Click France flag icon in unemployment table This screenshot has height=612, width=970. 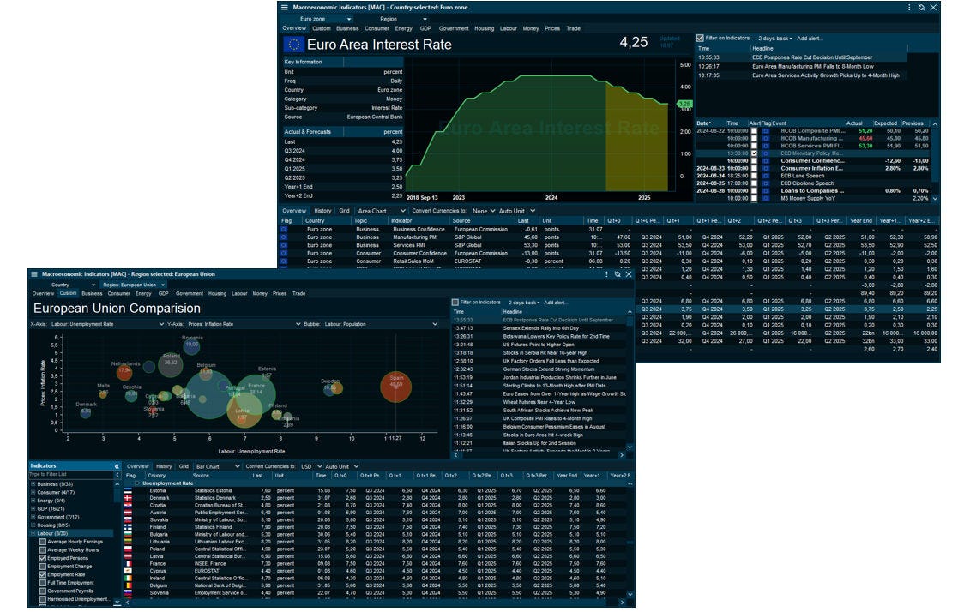128,564
